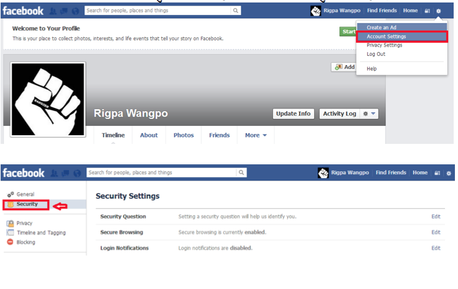Edit the Login Notifications setting
Viewport: 458px width, 289px height.
(436, 248)
